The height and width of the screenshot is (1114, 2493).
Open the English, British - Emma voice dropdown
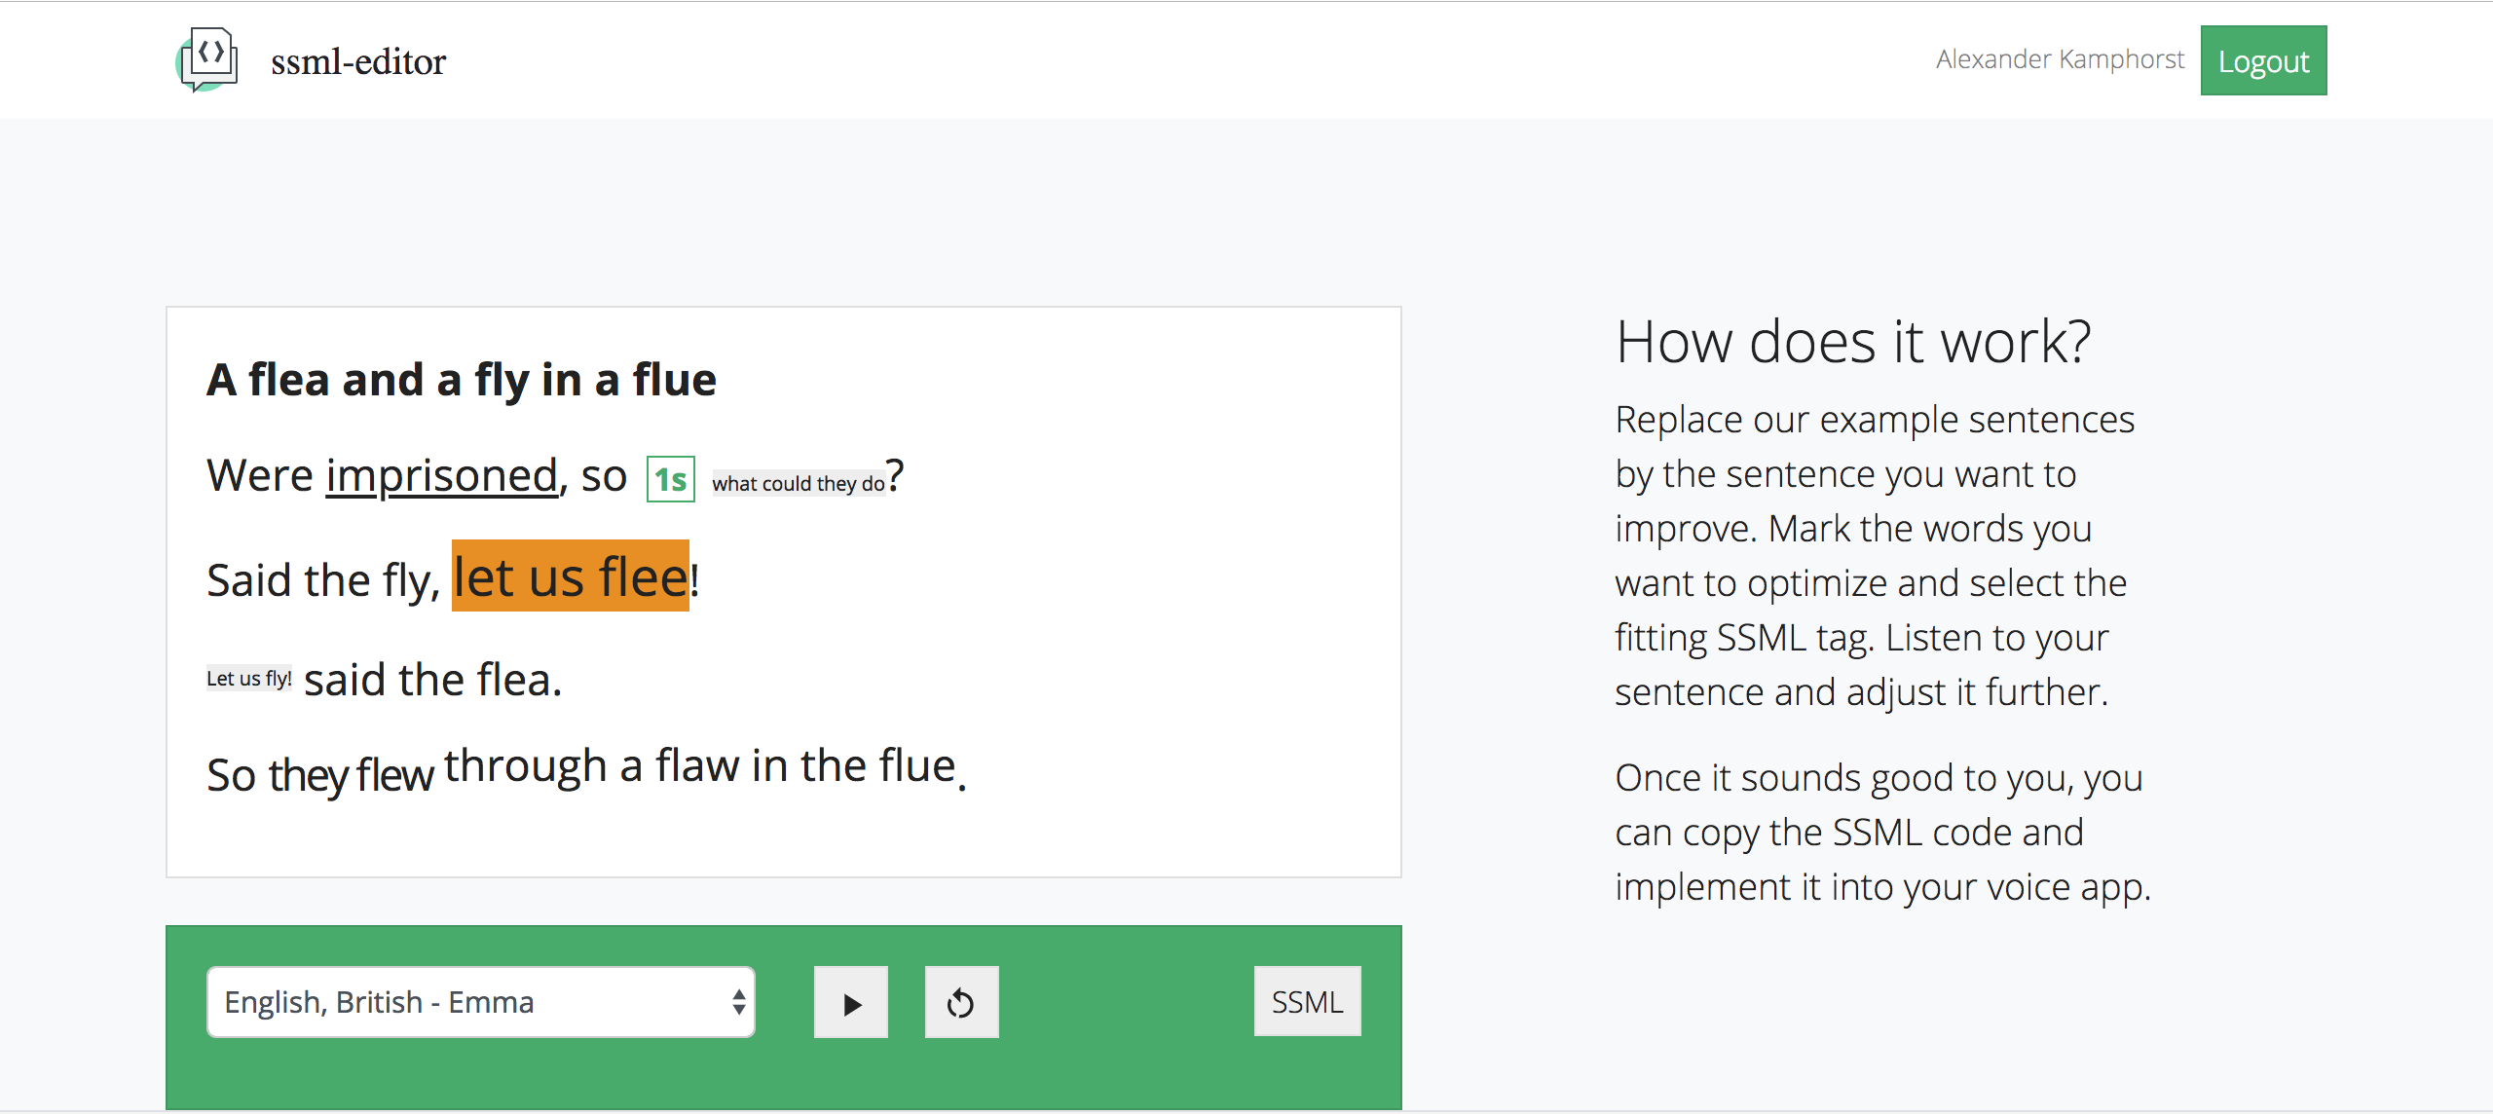point(467,1002)
